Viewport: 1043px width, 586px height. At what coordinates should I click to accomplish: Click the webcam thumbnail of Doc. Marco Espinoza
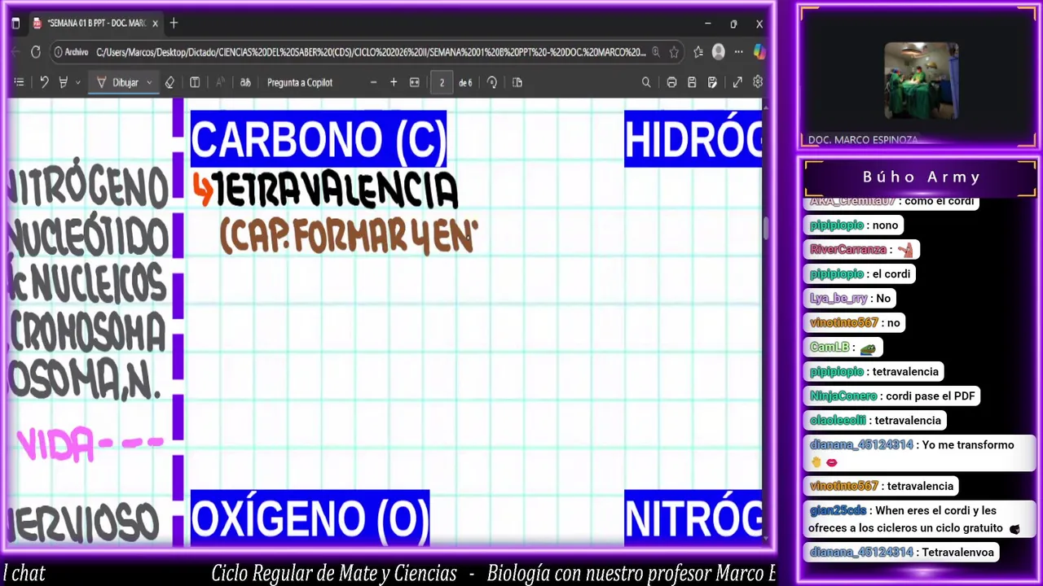[x=921, y=81]
